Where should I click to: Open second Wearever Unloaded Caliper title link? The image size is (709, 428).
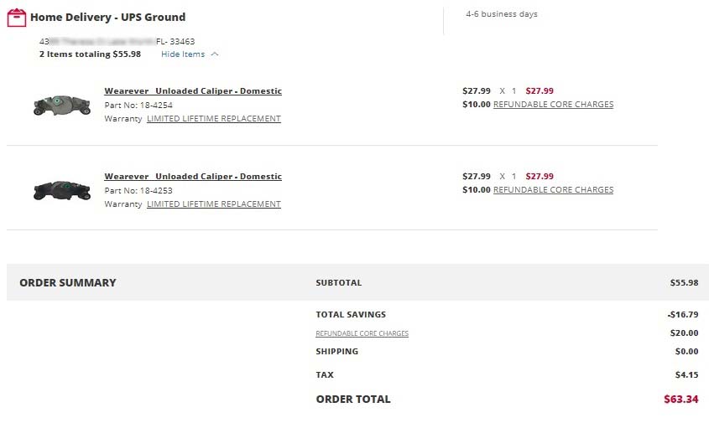pyautogui.click(x=193, y=176)
